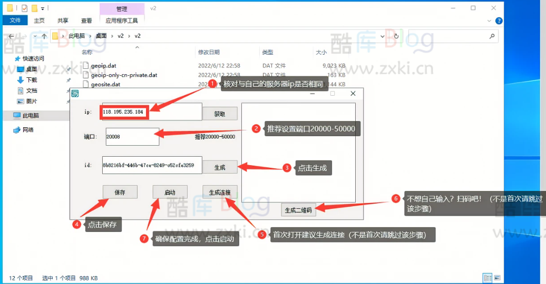The height and width of the screenshot is (284, 546).
Task: Open the 共享 ribbon tab
Action: click(x=63, y=21)
